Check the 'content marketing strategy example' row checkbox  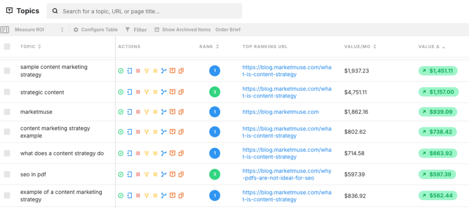pos(7,131)
